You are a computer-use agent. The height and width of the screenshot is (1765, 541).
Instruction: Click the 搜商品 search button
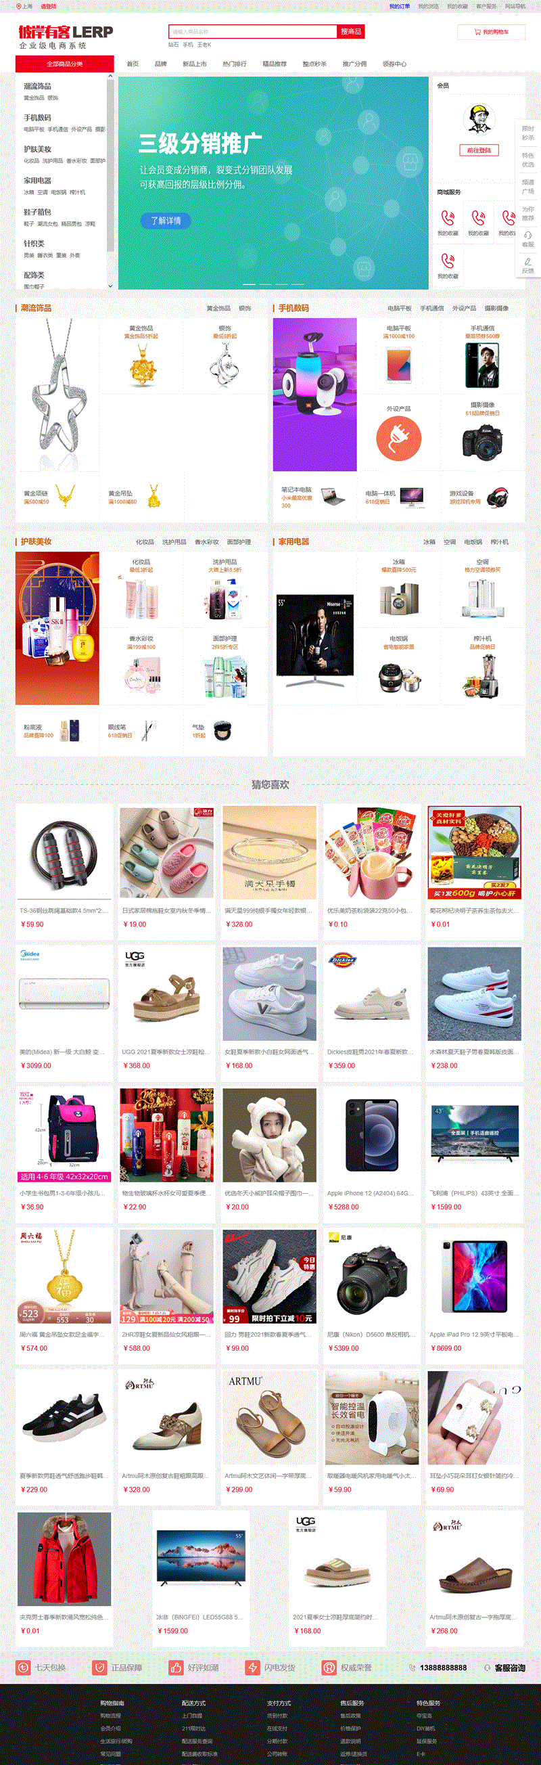coord(350,32)
